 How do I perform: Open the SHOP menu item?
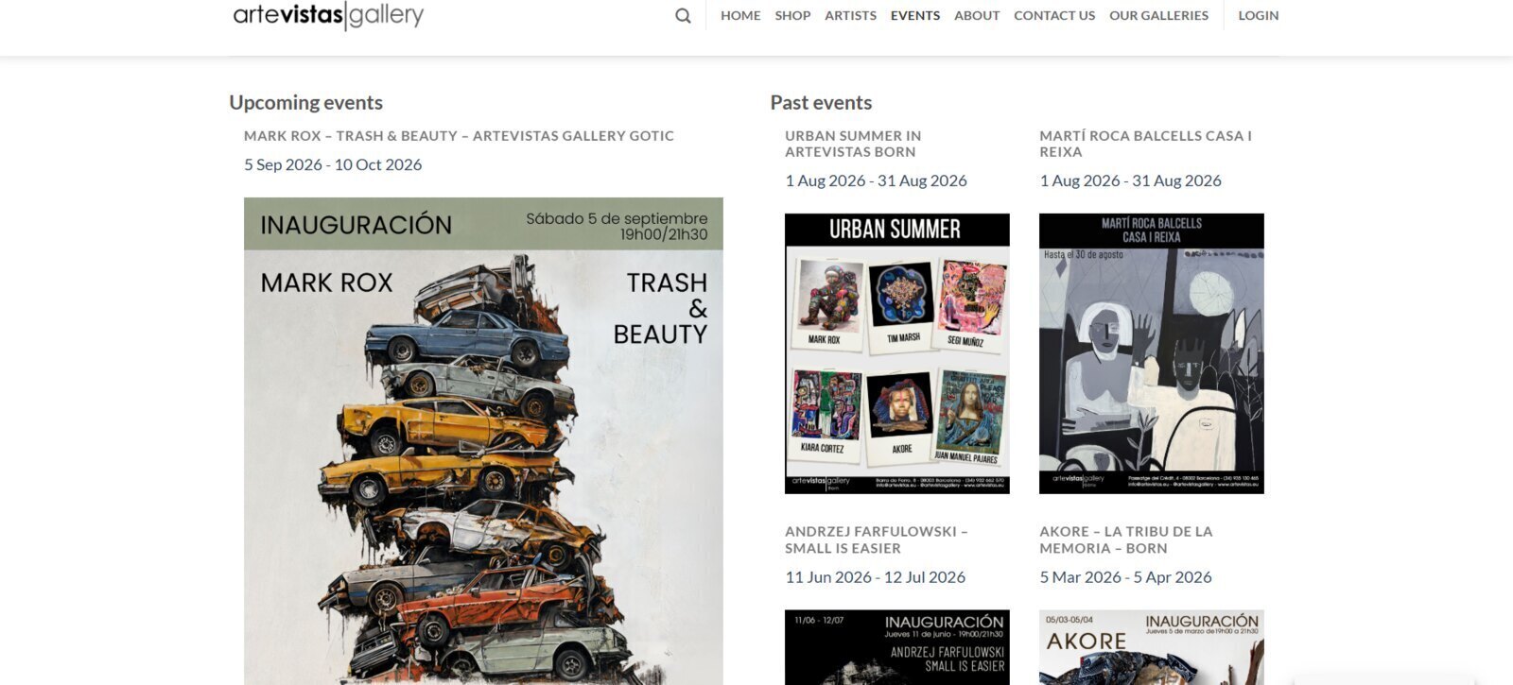click(x=792, y=15)
